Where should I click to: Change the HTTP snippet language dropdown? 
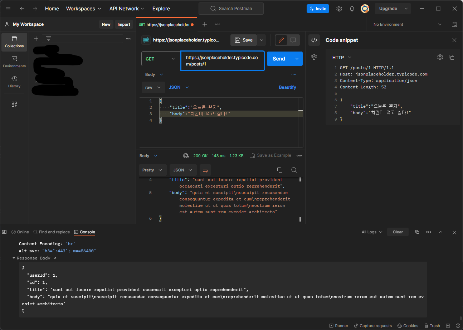[342, 57]
